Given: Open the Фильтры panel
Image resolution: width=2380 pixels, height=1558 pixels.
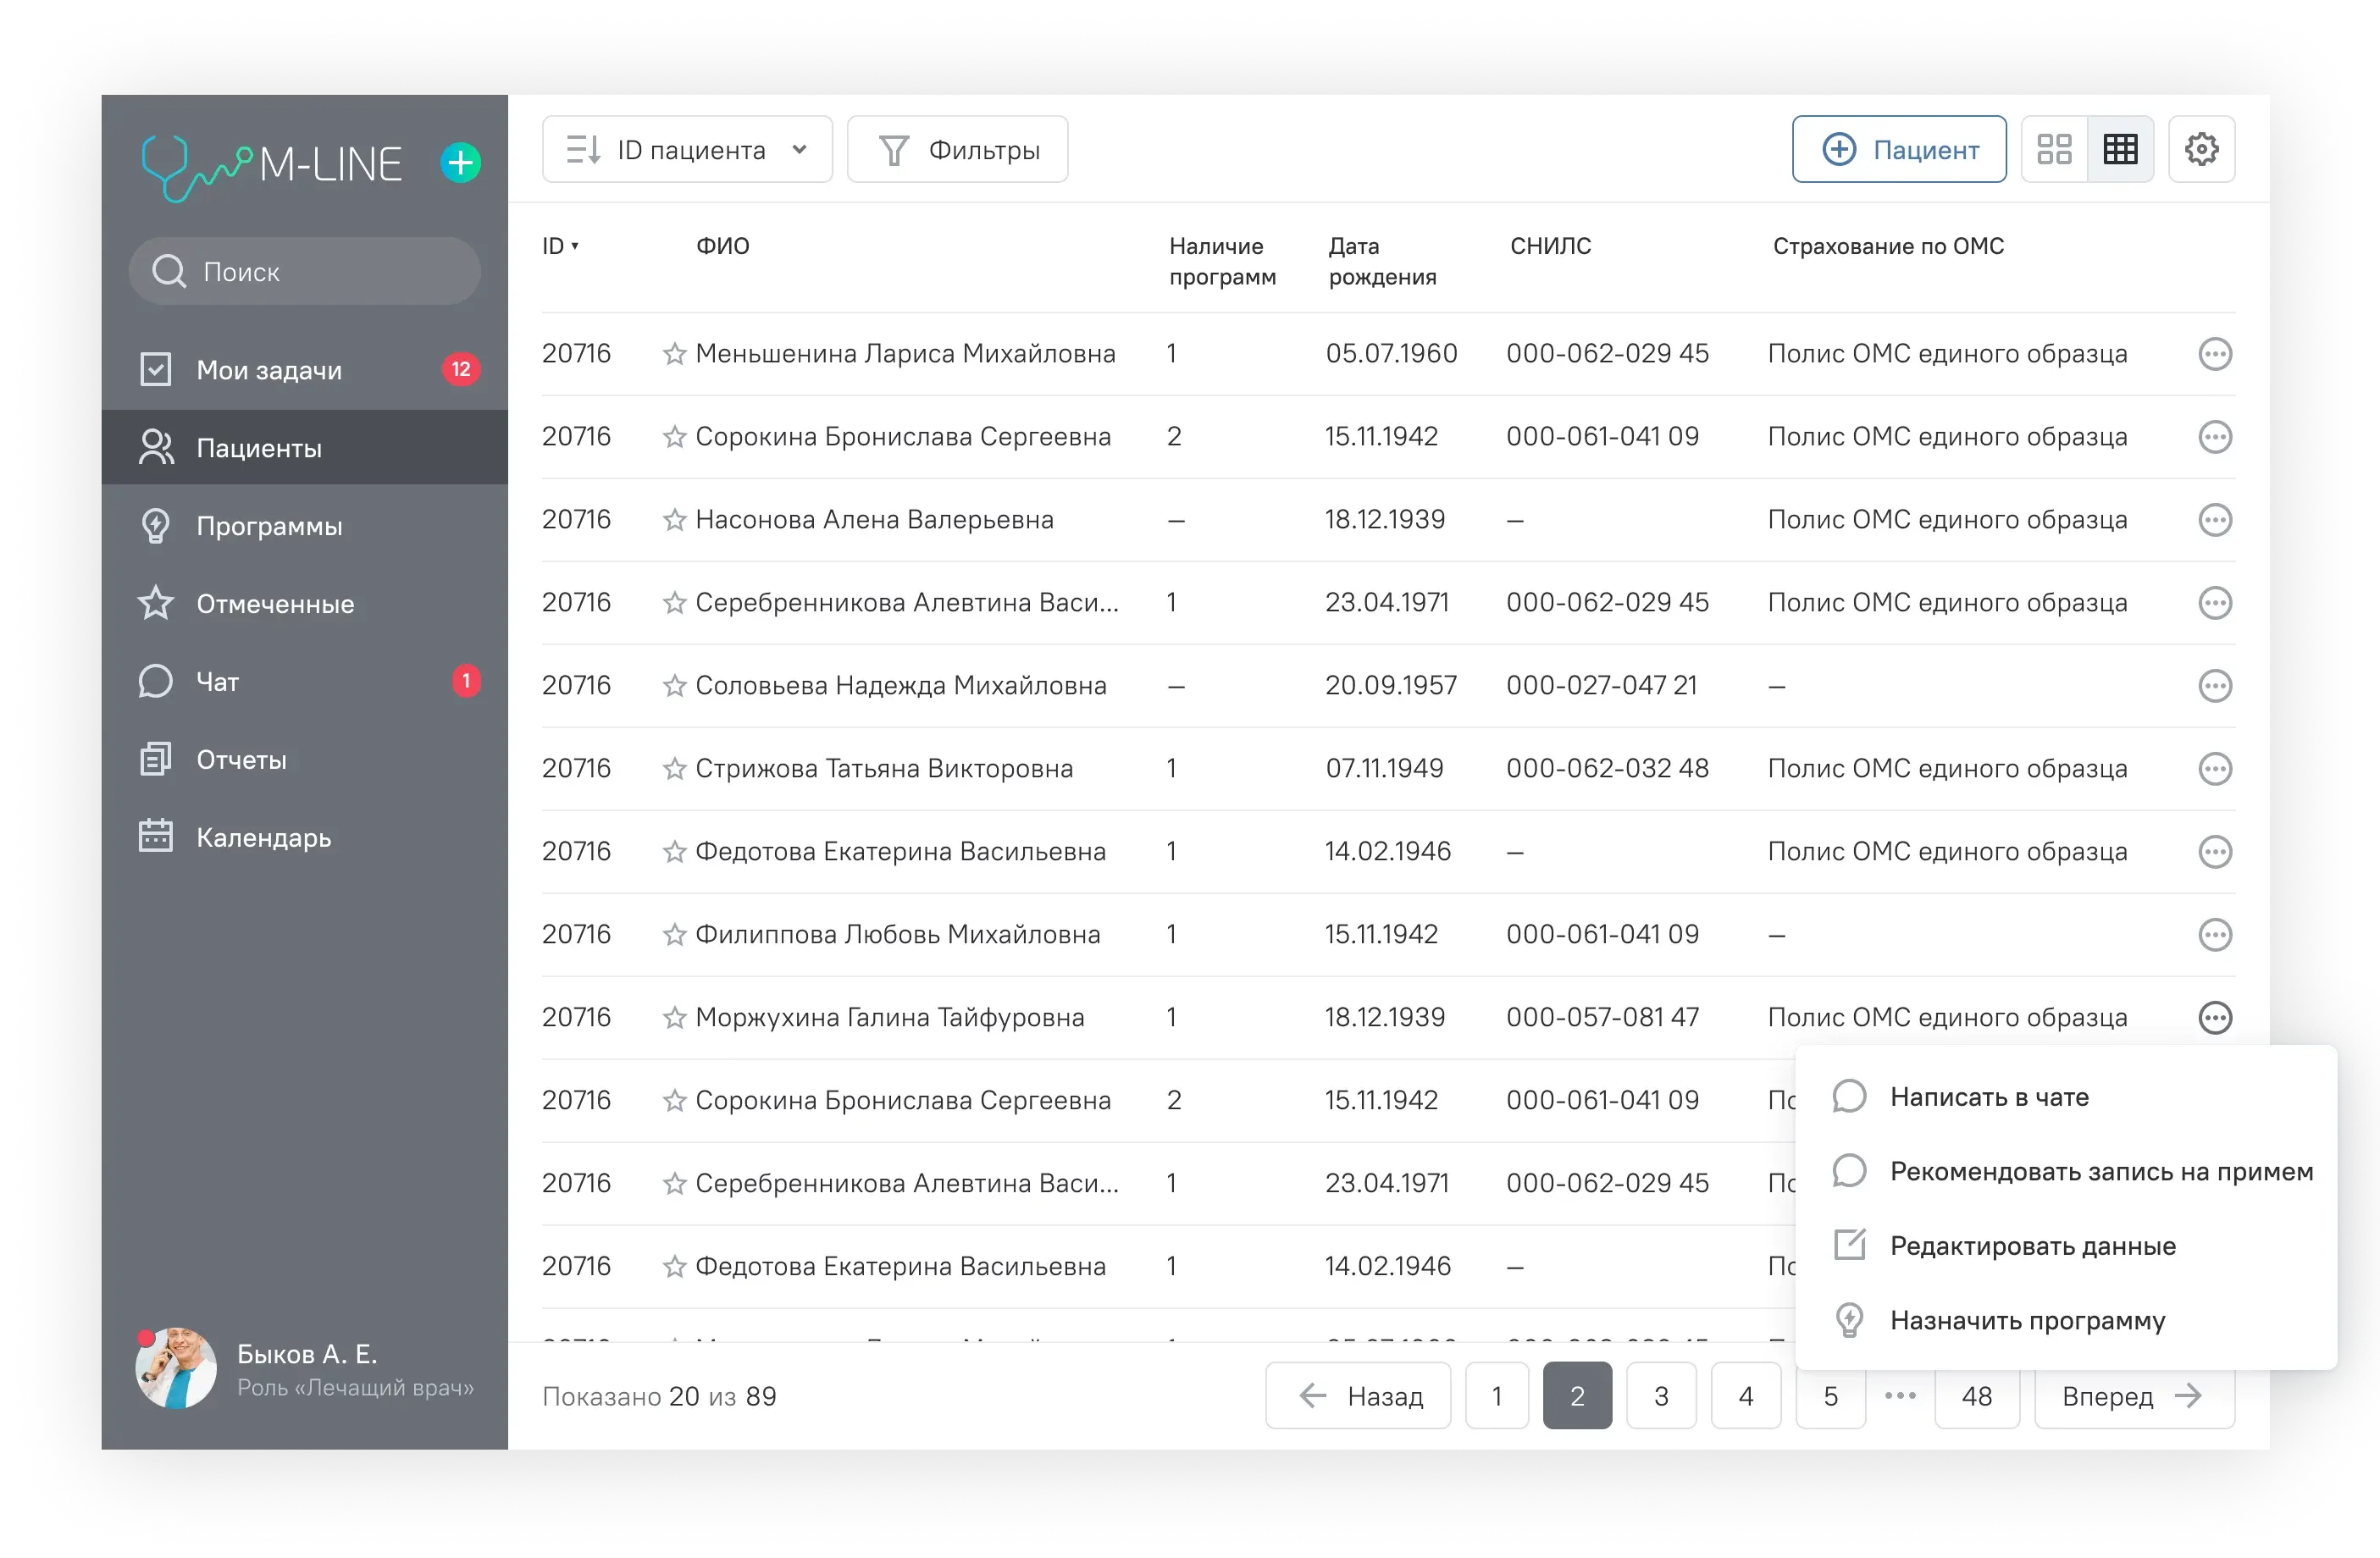Looking at the screenshot, I should (957, 150).
